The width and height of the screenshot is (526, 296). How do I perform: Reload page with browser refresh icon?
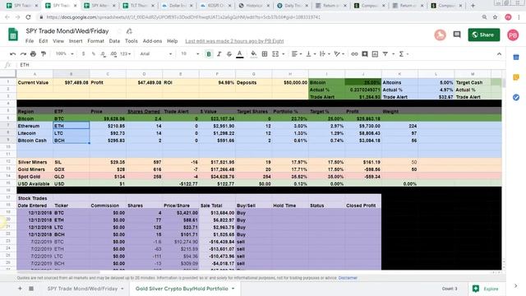tap(28, 17)
